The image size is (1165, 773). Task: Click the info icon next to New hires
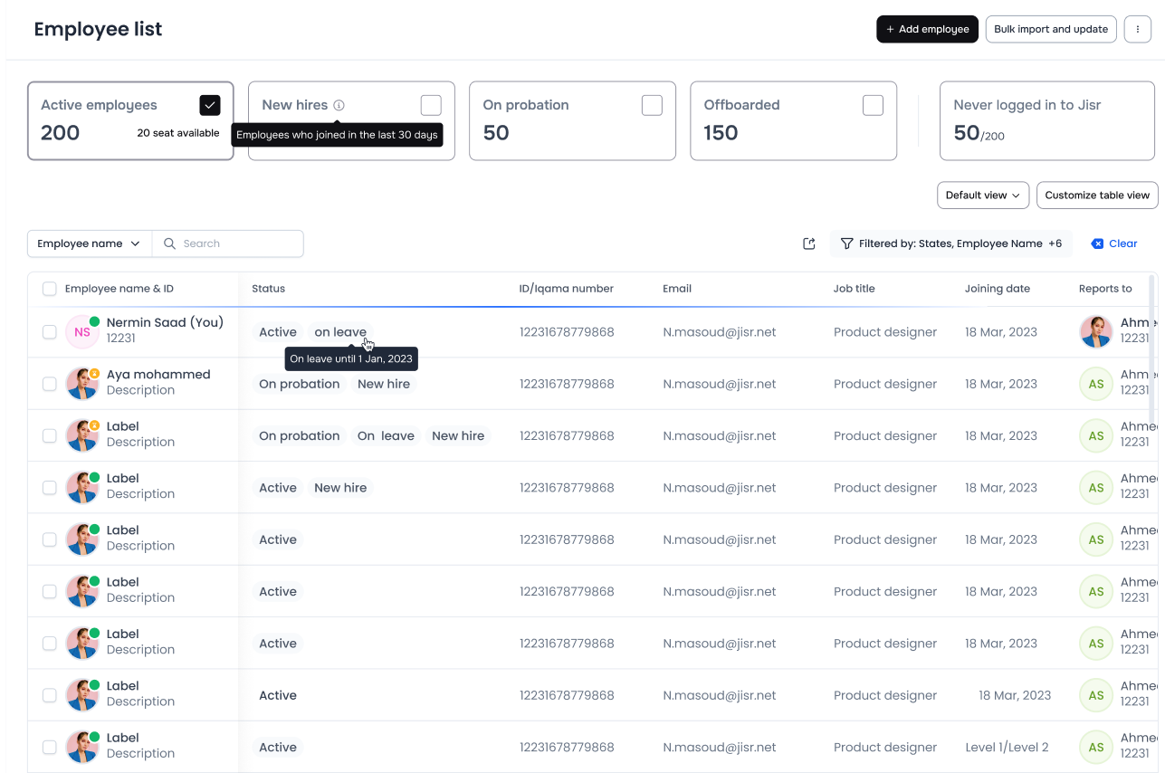[339, 105]
